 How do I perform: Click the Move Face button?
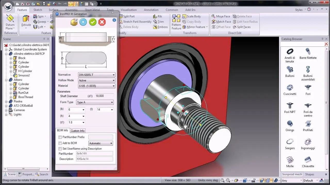click(221, 16)
